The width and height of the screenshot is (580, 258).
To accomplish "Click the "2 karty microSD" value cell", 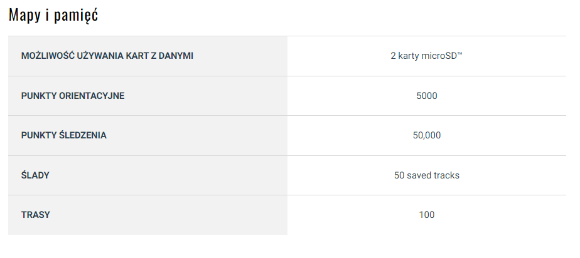I will [x=426, y=56].
